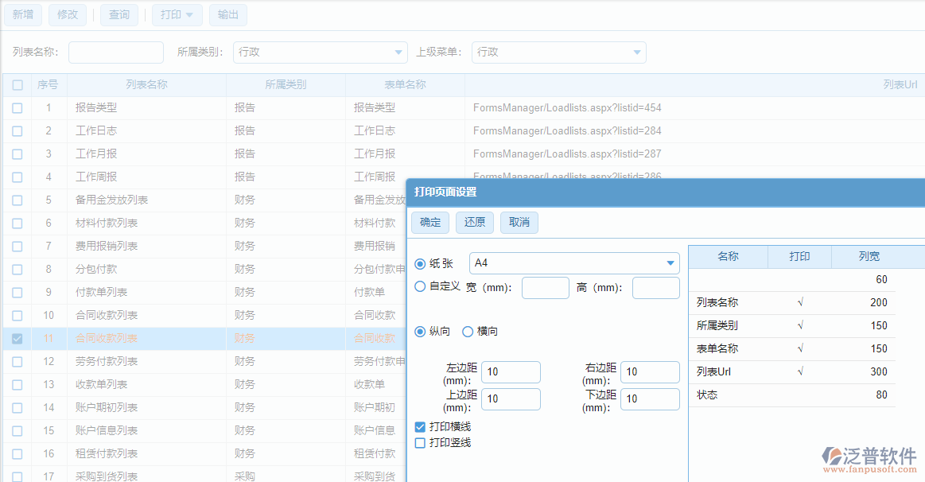The image size is (925, 482).
Task: Select the 自定义 custom paper size option
Action: tap(421, 287)
